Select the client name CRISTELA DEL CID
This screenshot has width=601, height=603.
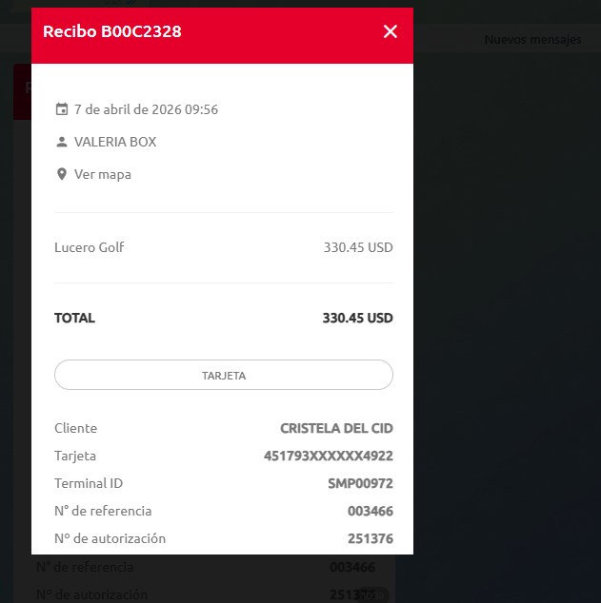(336, 428)
